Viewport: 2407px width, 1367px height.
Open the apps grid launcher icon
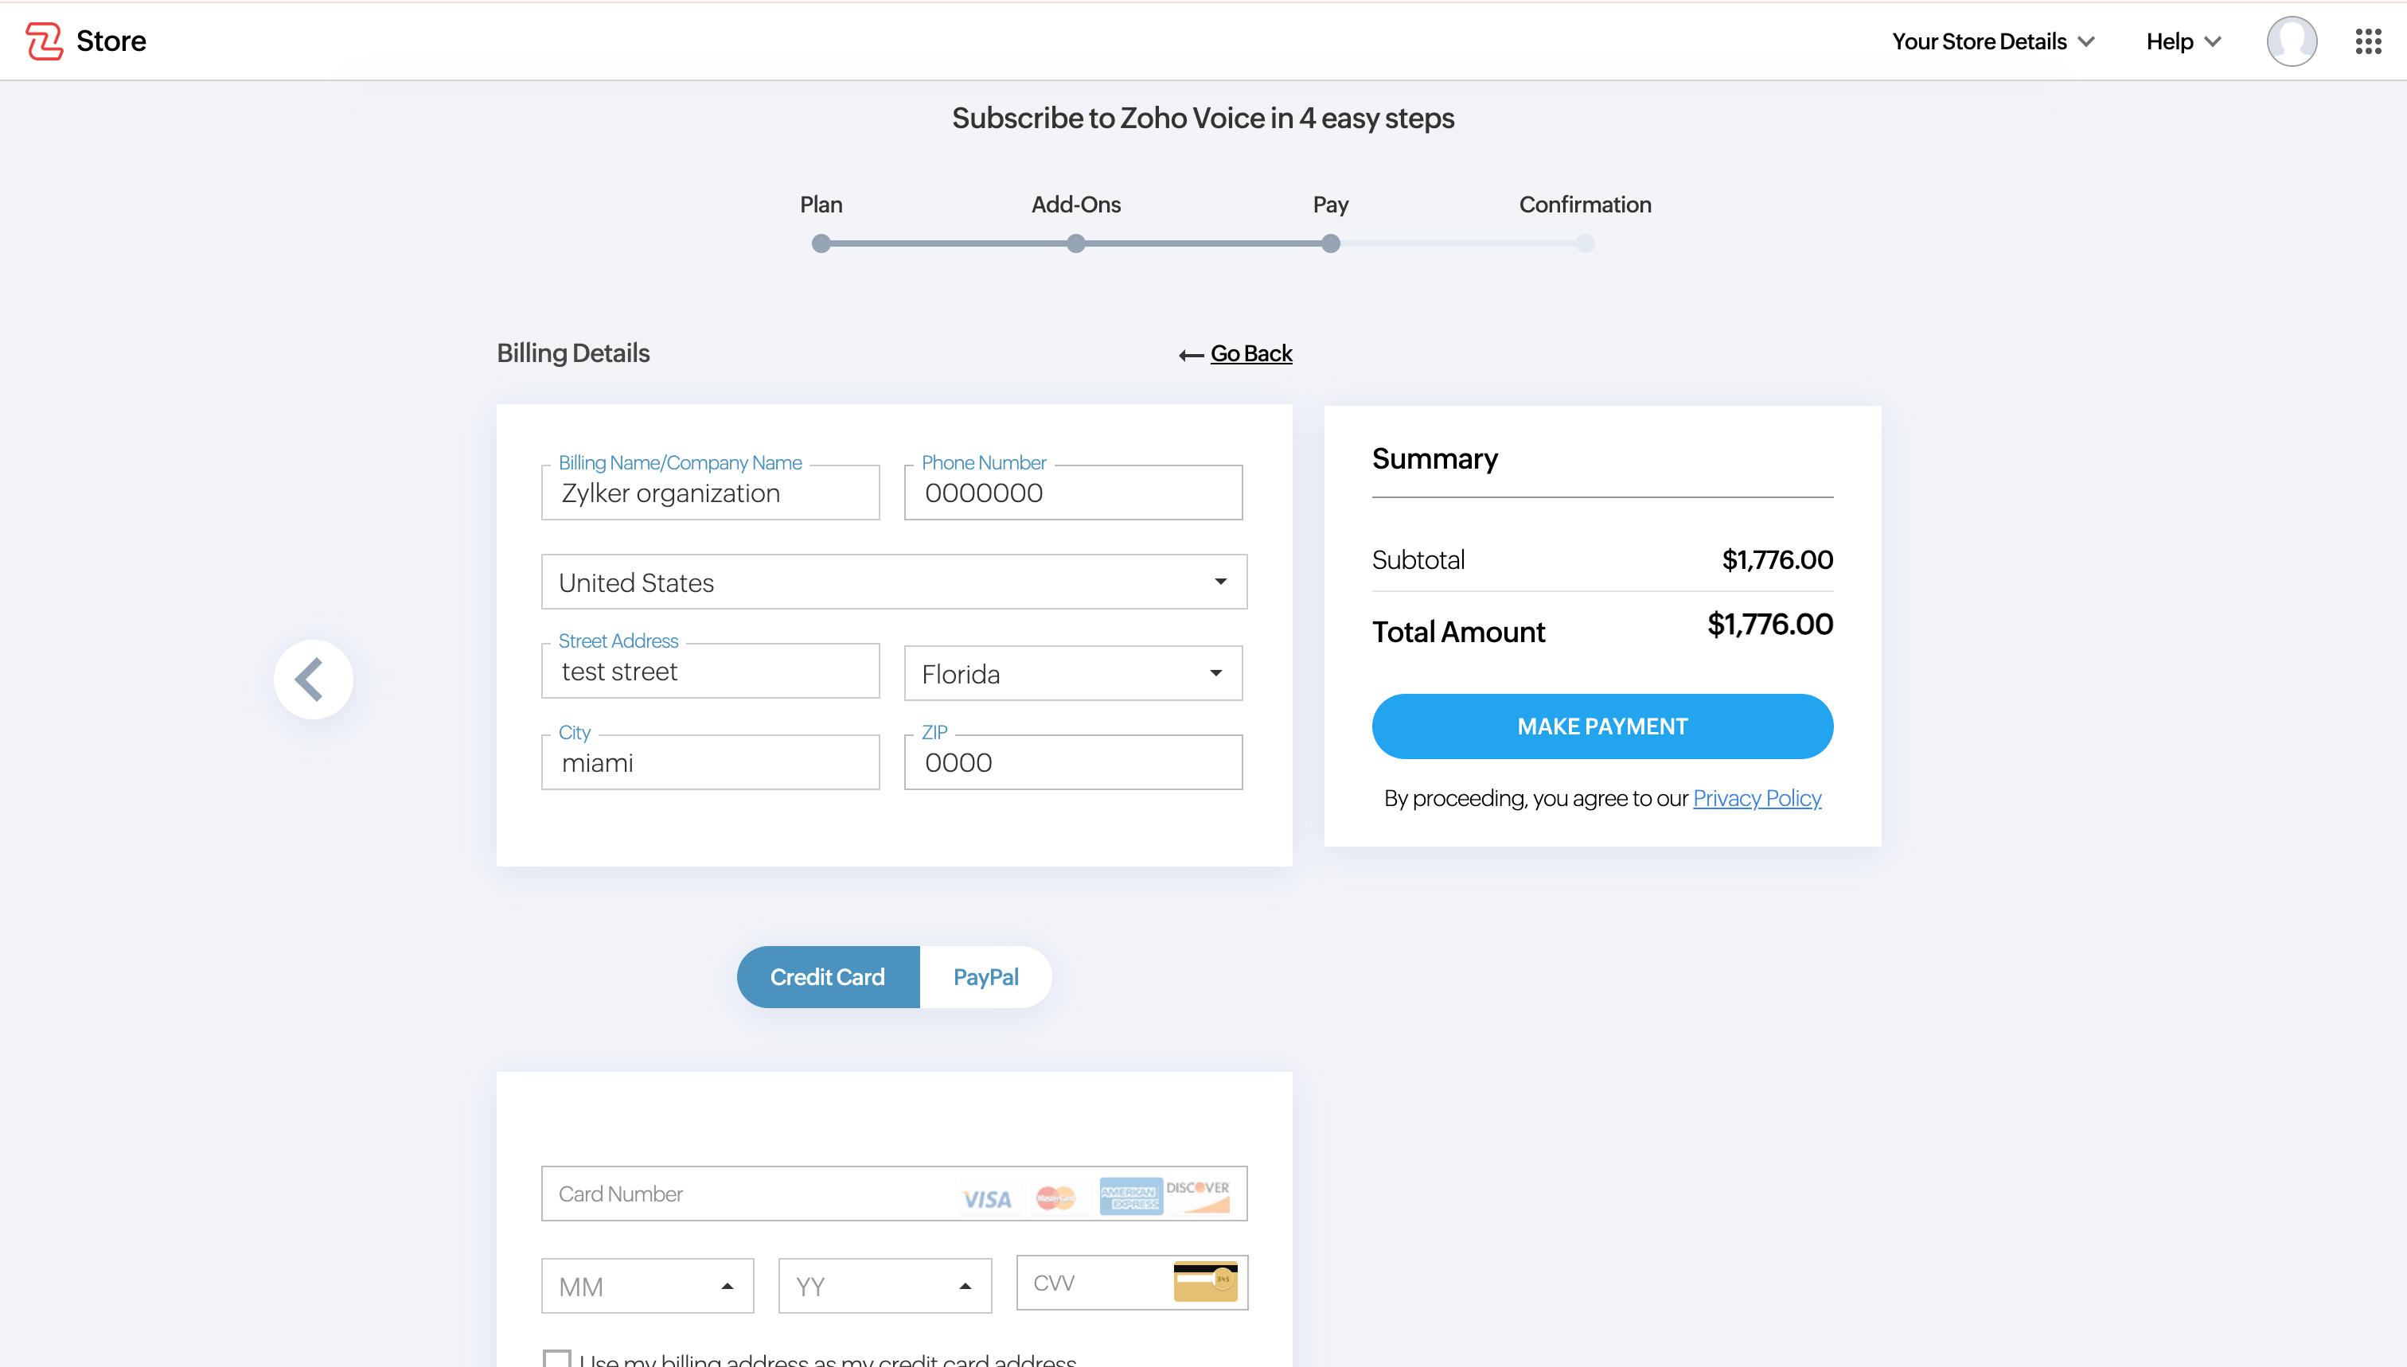2367,41
